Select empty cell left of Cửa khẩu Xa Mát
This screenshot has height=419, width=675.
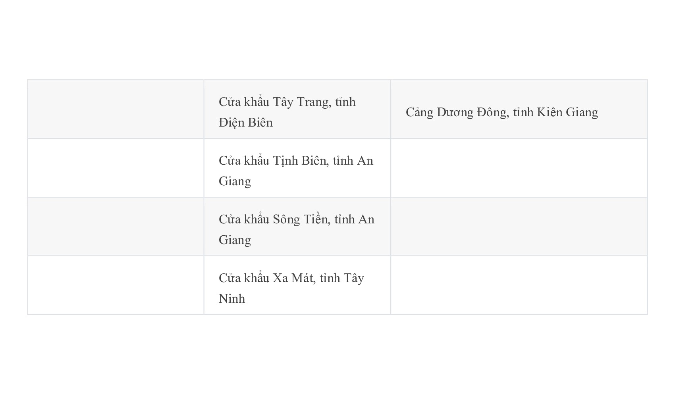point(116,286)
